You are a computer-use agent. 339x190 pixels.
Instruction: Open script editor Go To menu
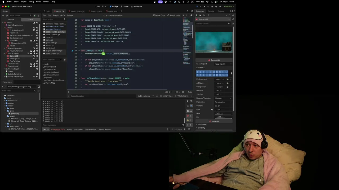[63, 15]
